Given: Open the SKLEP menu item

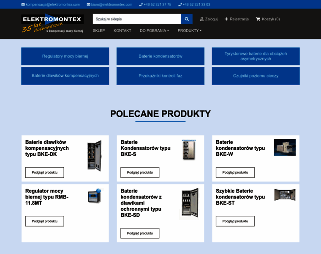Looking at the screenshot, I should [x=99, y=30].
